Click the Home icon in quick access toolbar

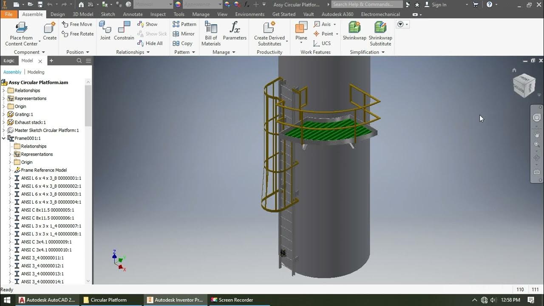pyautogui.click(x=81, y=5)
